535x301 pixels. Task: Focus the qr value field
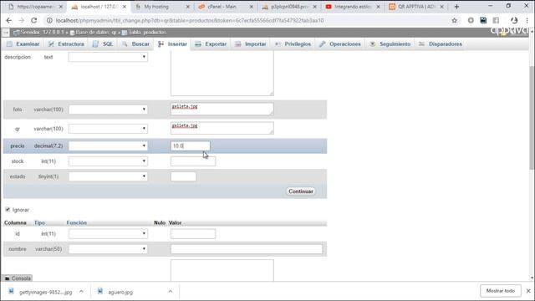222,128
